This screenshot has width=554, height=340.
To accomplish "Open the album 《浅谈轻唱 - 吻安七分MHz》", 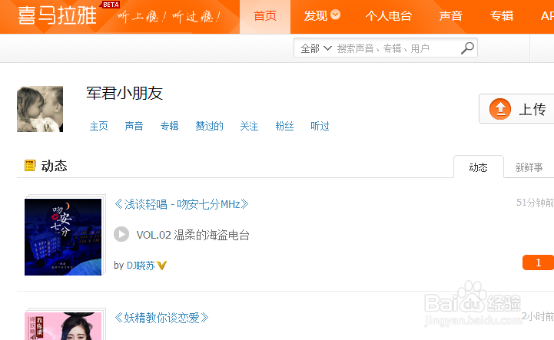I will 181,204.
